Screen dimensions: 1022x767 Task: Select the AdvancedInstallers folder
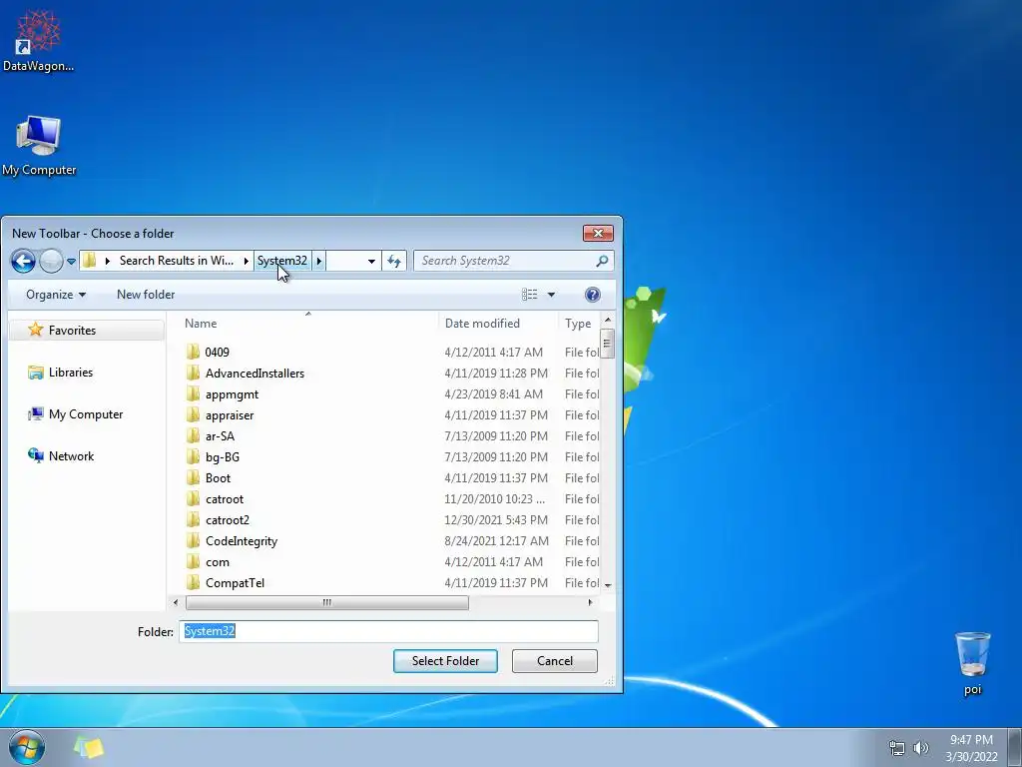tap(255, 374)
